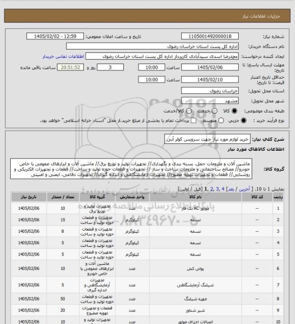This screenshot has height=324, width=295.
Task: Open the آخرین (last) page link
Action: click(244, 189)
